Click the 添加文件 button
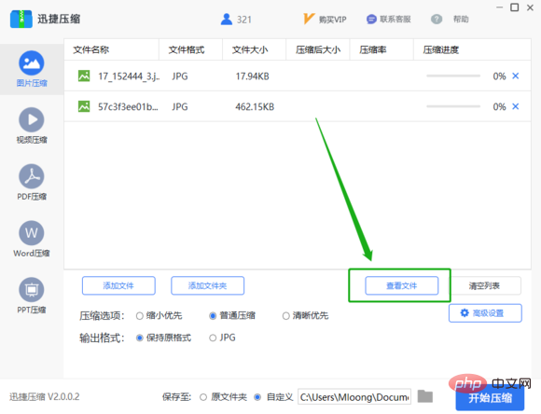The height and width of the screenshot is (414, 541). tap(118, 285)
